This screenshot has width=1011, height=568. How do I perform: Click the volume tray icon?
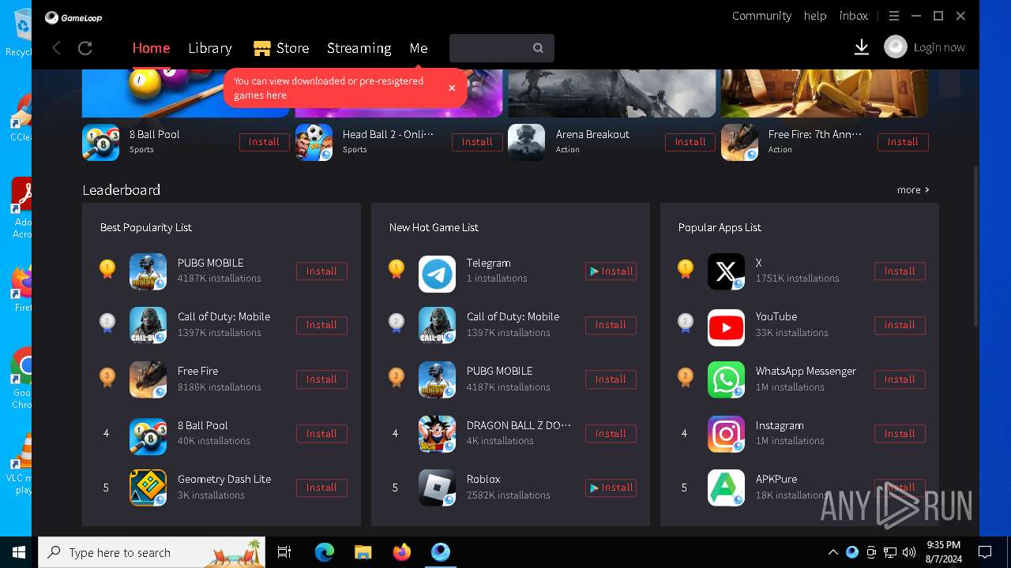(909, 552)
